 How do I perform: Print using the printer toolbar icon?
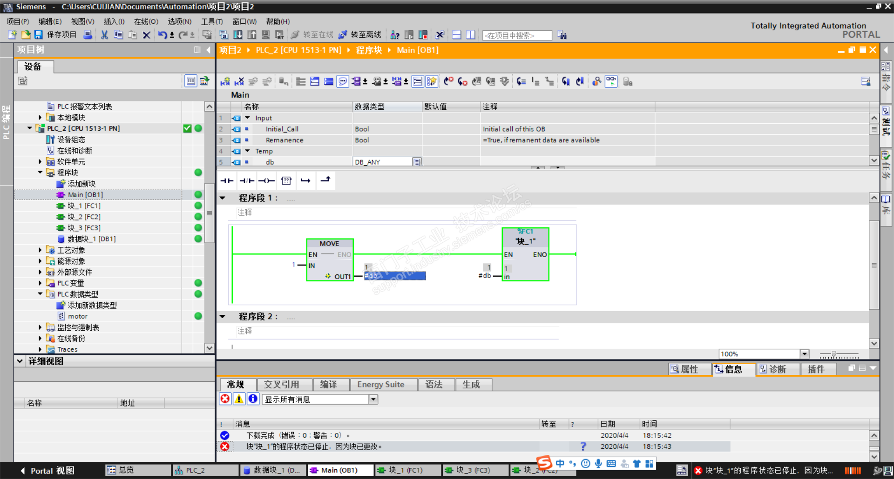coord(88,35)
